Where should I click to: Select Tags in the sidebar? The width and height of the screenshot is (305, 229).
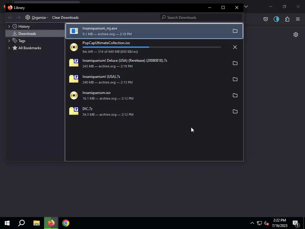coord(22,41)
